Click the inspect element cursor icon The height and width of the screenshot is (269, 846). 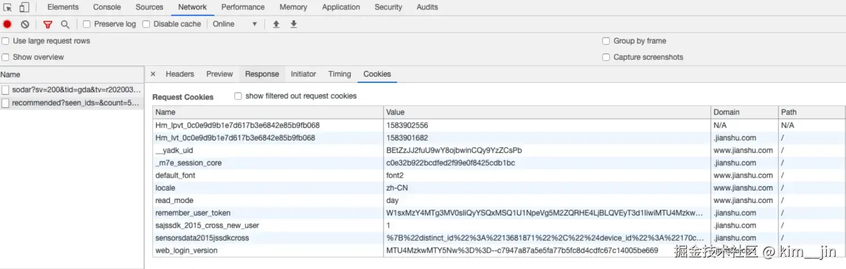click(8, 7)
